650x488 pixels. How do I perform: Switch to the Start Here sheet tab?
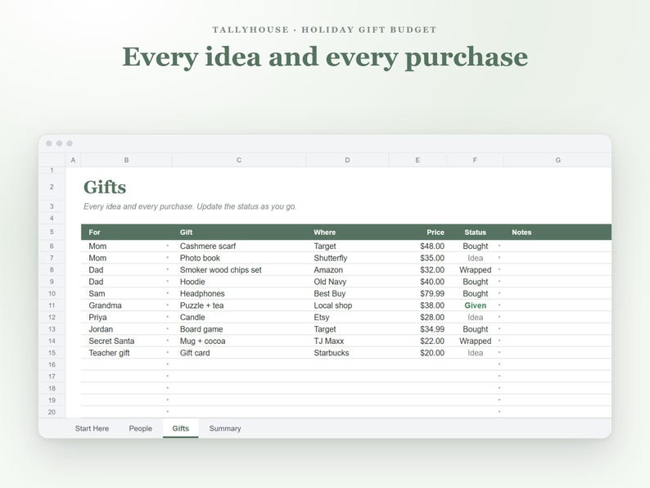[x=92, y=428]
